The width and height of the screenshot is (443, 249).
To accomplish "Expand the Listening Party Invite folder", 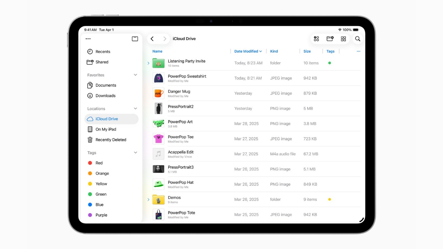I will point(148,63).
